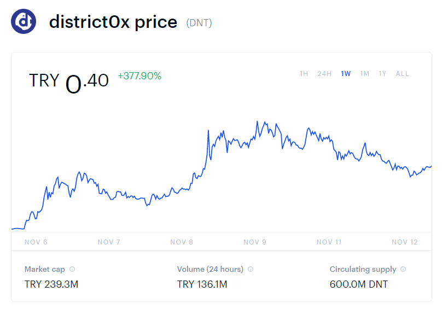442x315 pixels.
Task: Click the NOV 6 date label
Action: [x=36, y=242]
